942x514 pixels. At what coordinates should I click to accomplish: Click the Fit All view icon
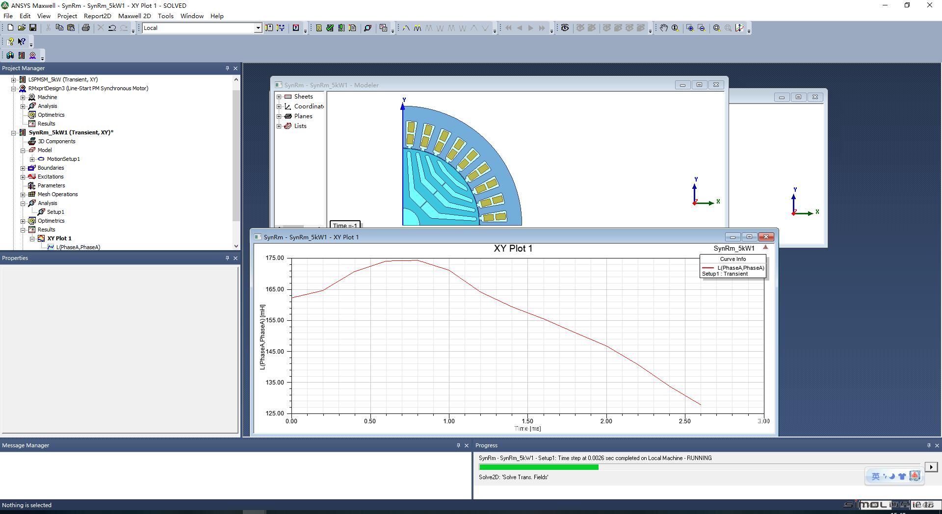point(717,28)
